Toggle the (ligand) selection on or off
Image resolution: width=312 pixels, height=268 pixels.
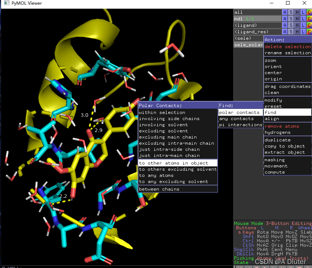[x=257, y=25]
